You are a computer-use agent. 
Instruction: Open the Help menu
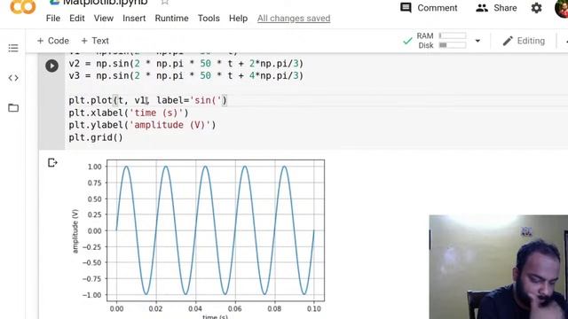[x=238, y=18]
